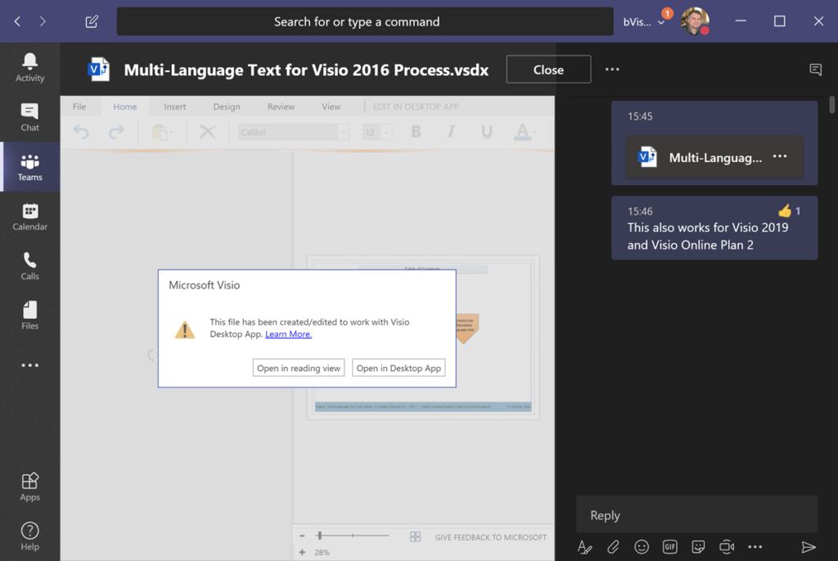Open the Activity feed in the sidebar
Viewport: 838px width, 561px height.
[30, 67]
